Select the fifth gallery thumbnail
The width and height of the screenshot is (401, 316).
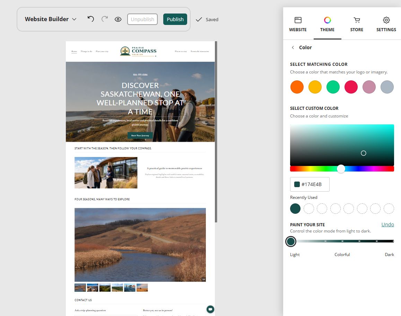130,288
